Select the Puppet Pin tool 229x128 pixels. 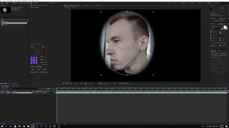(x=37, y=3)
